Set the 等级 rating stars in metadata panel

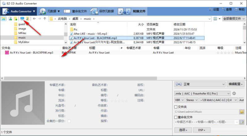(x=119, y=101)
